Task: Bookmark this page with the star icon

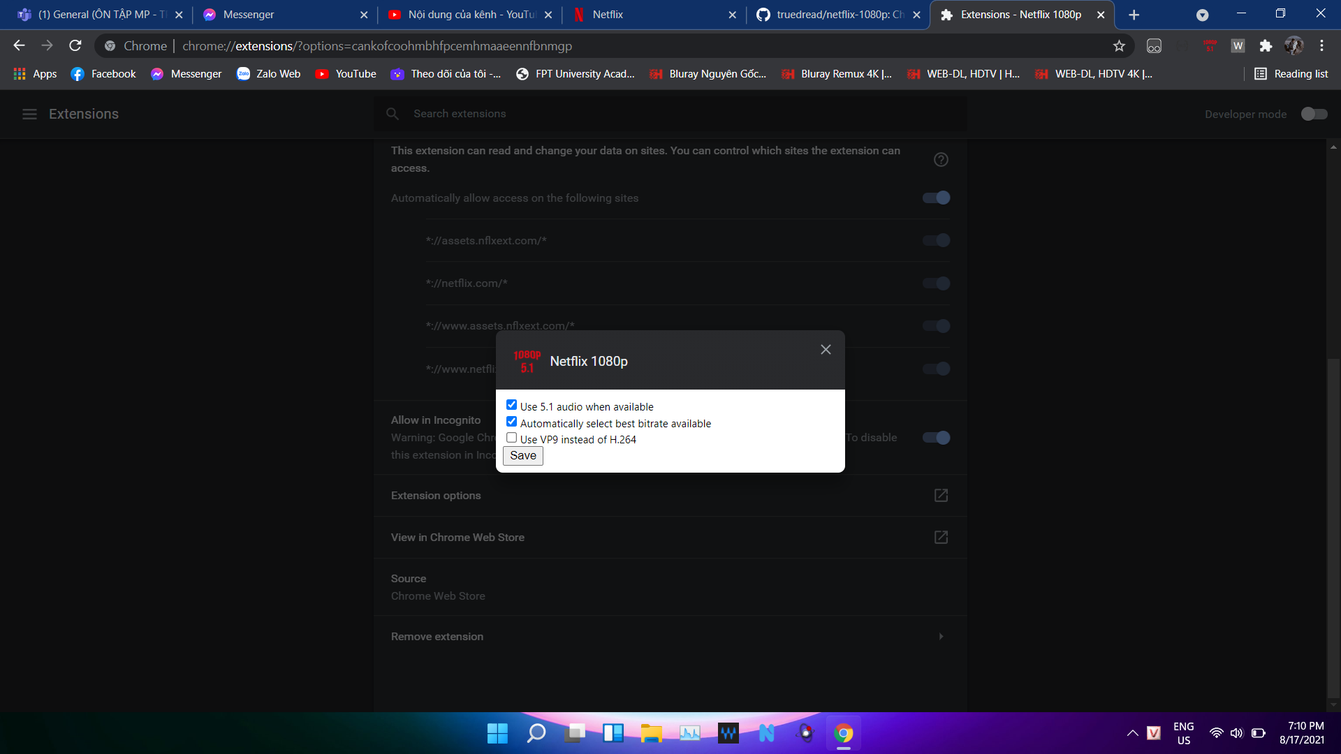Action: coord(1119,46)
